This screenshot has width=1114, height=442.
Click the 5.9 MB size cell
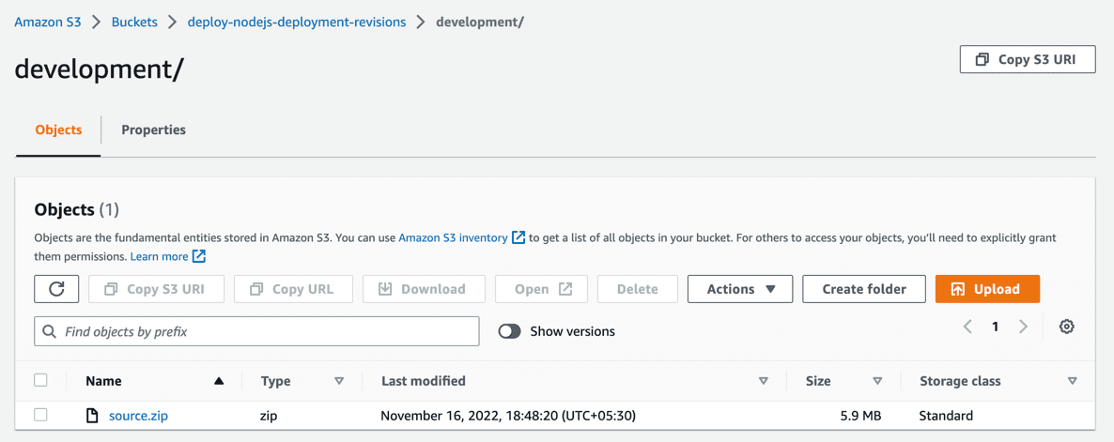click(860, 416)
